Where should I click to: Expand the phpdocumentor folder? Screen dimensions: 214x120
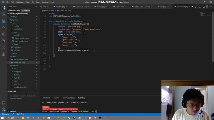click(23, 87)
